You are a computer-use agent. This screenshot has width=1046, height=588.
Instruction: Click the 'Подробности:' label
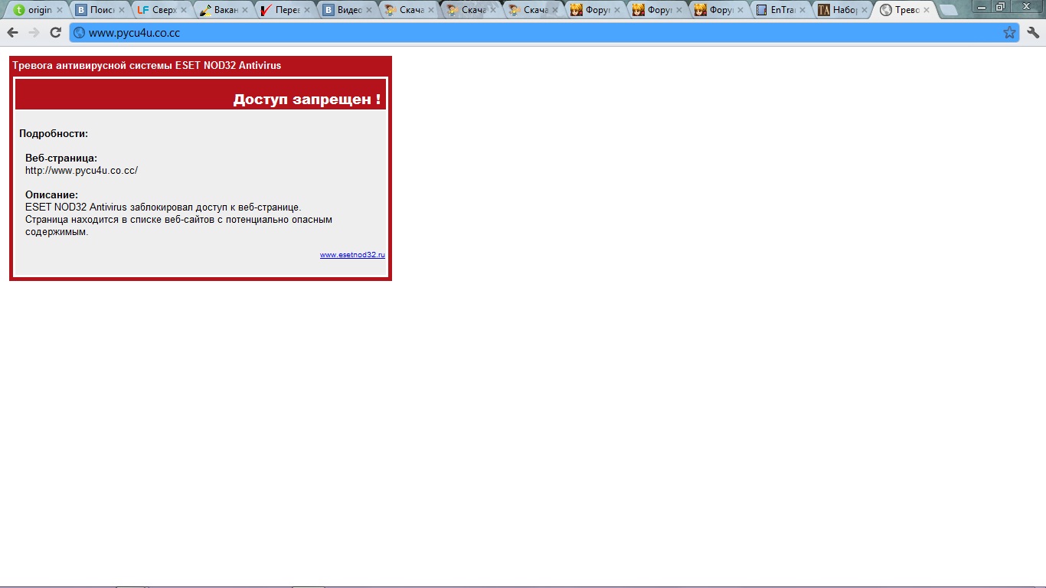coord(54,134)
